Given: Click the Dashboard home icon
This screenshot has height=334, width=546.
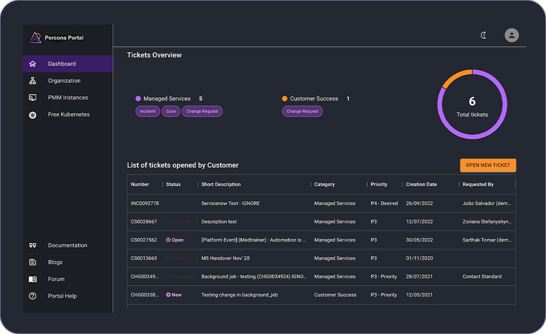Looking at the screenshot, I should point(33,64).
